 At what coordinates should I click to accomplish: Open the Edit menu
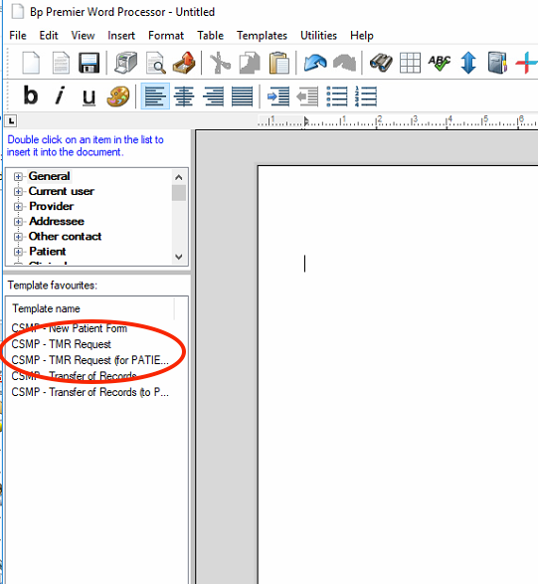(x=49, y=36)
